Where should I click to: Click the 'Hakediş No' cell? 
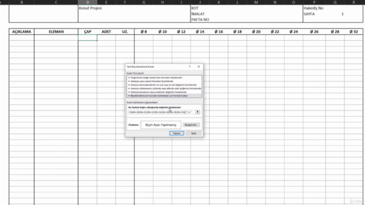click(314, 8)
